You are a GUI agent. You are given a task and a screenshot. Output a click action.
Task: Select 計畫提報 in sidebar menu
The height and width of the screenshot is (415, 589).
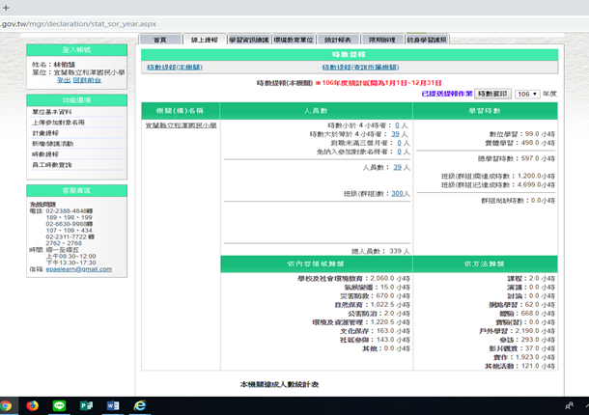click(x=45, y=133)
